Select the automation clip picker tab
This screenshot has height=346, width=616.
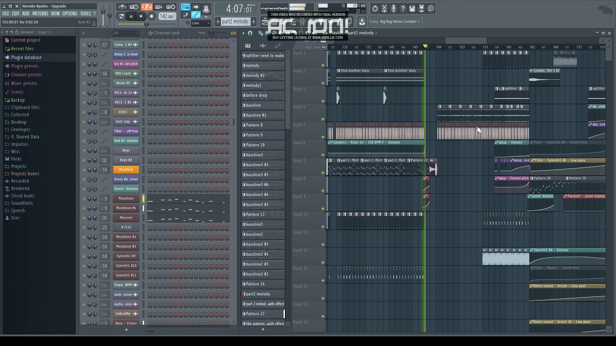pyautogui.click(x=278, y=46)
